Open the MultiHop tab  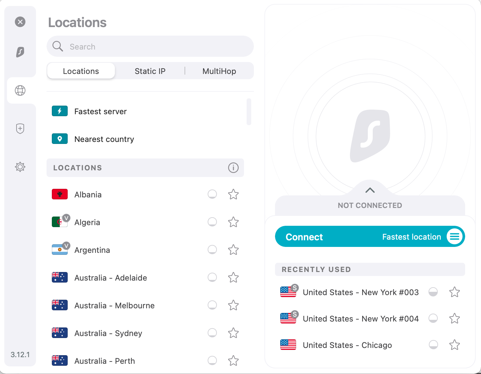pos(219,71)
